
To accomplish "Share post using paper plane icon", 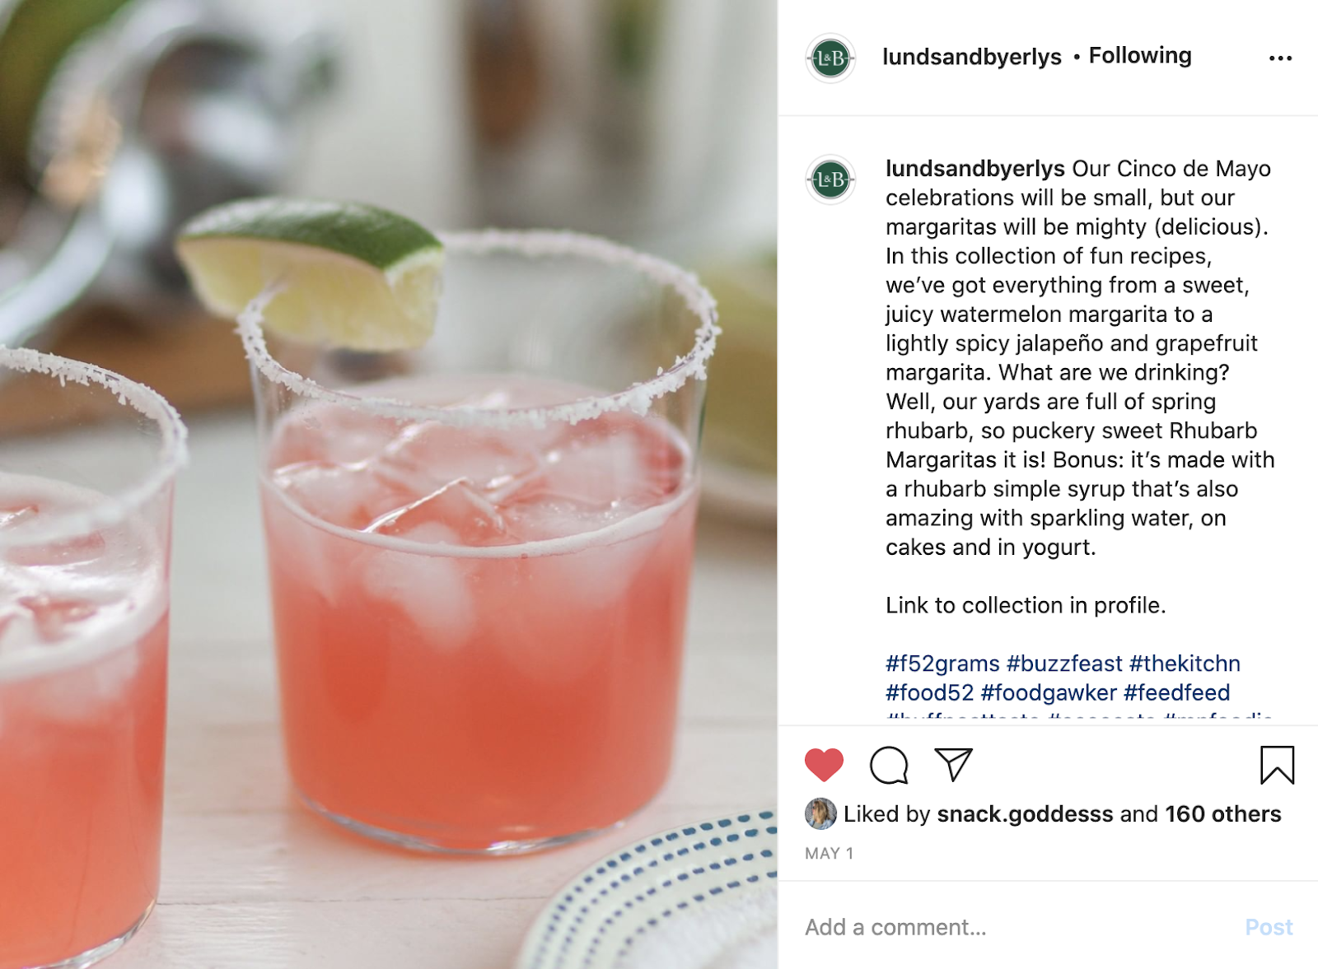I will pyautogui.click(x=954, y=764).
